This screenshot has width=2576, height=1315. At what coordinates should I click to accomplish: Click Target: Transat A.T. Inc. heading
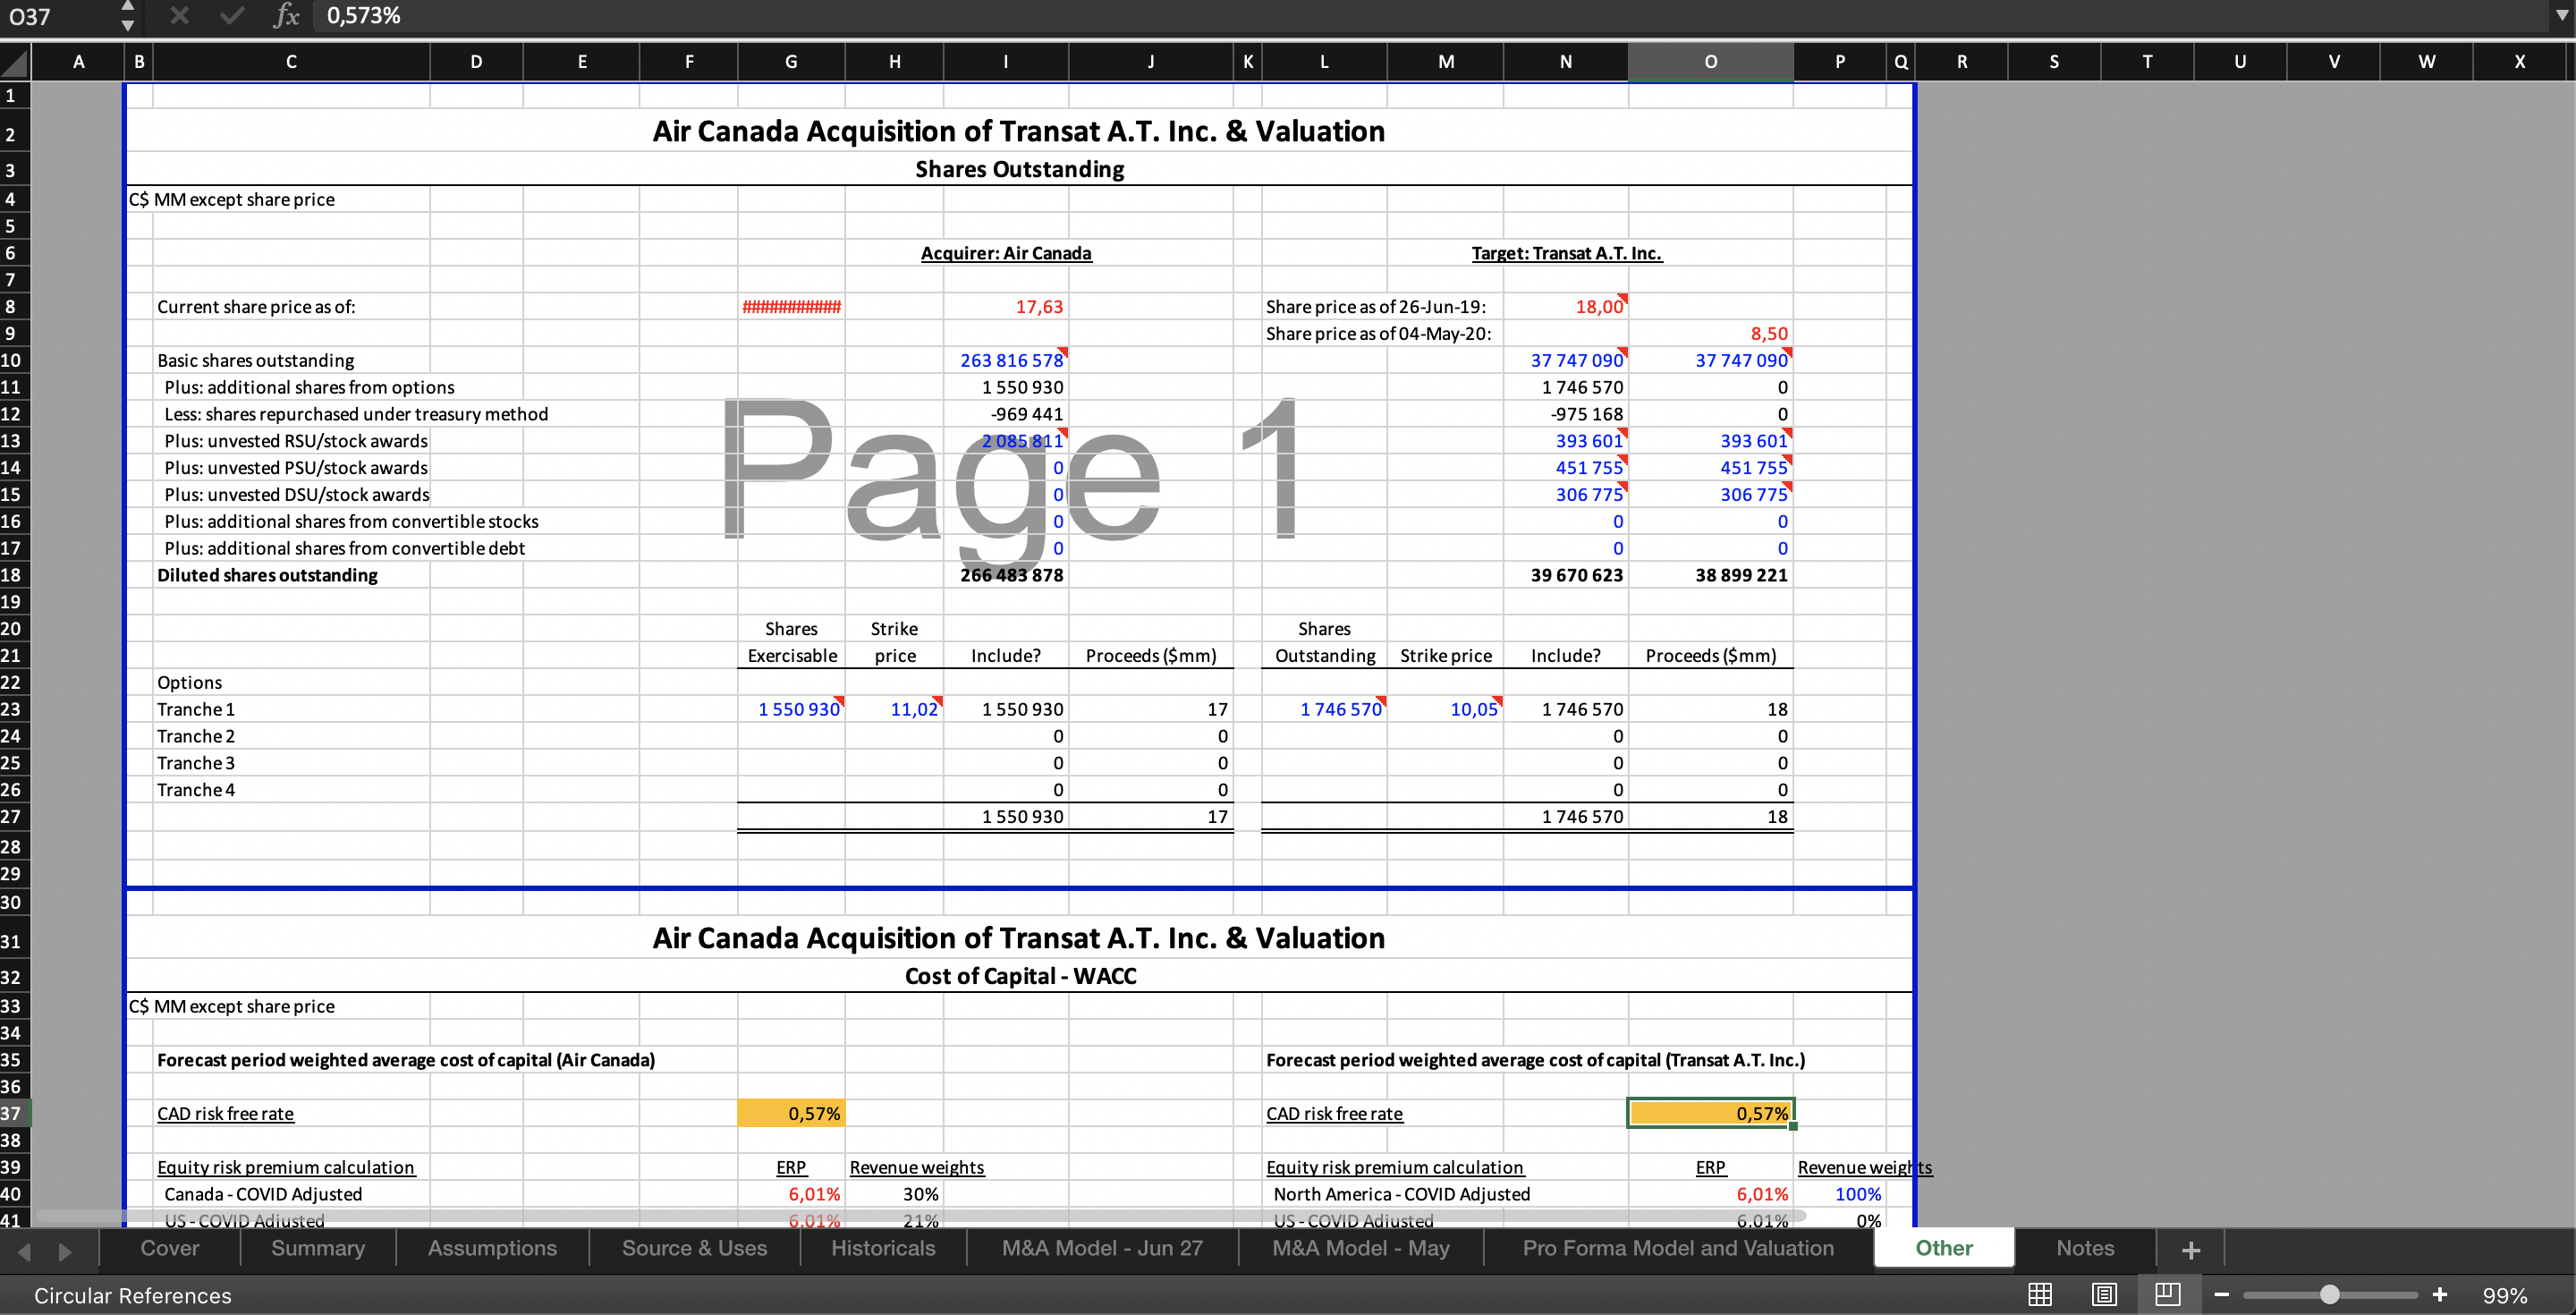click(x=1566, y=253)
